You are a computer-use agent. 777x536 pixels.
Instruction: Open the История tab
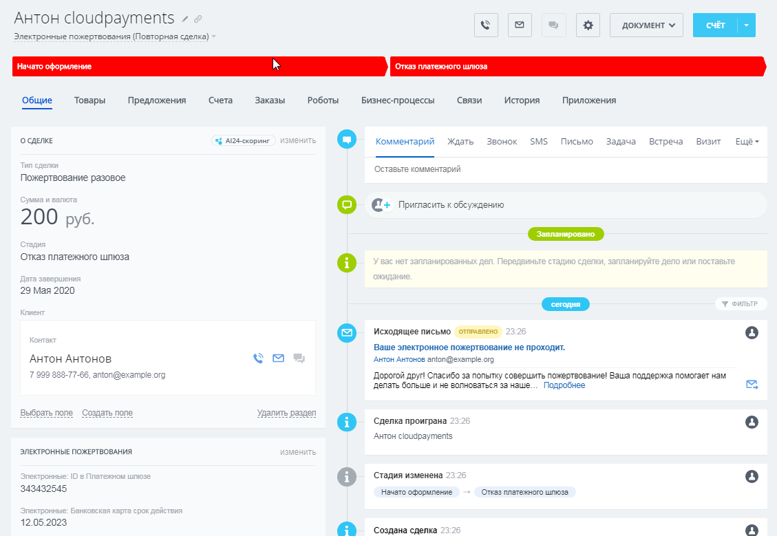521,100
